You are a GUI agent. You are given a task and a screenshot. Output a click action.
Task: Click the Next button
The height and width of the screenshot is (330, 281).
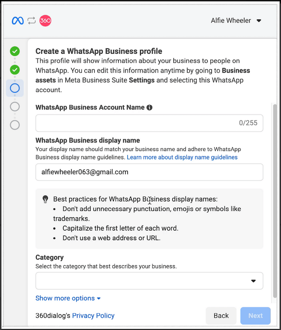[x=255, y=316]
